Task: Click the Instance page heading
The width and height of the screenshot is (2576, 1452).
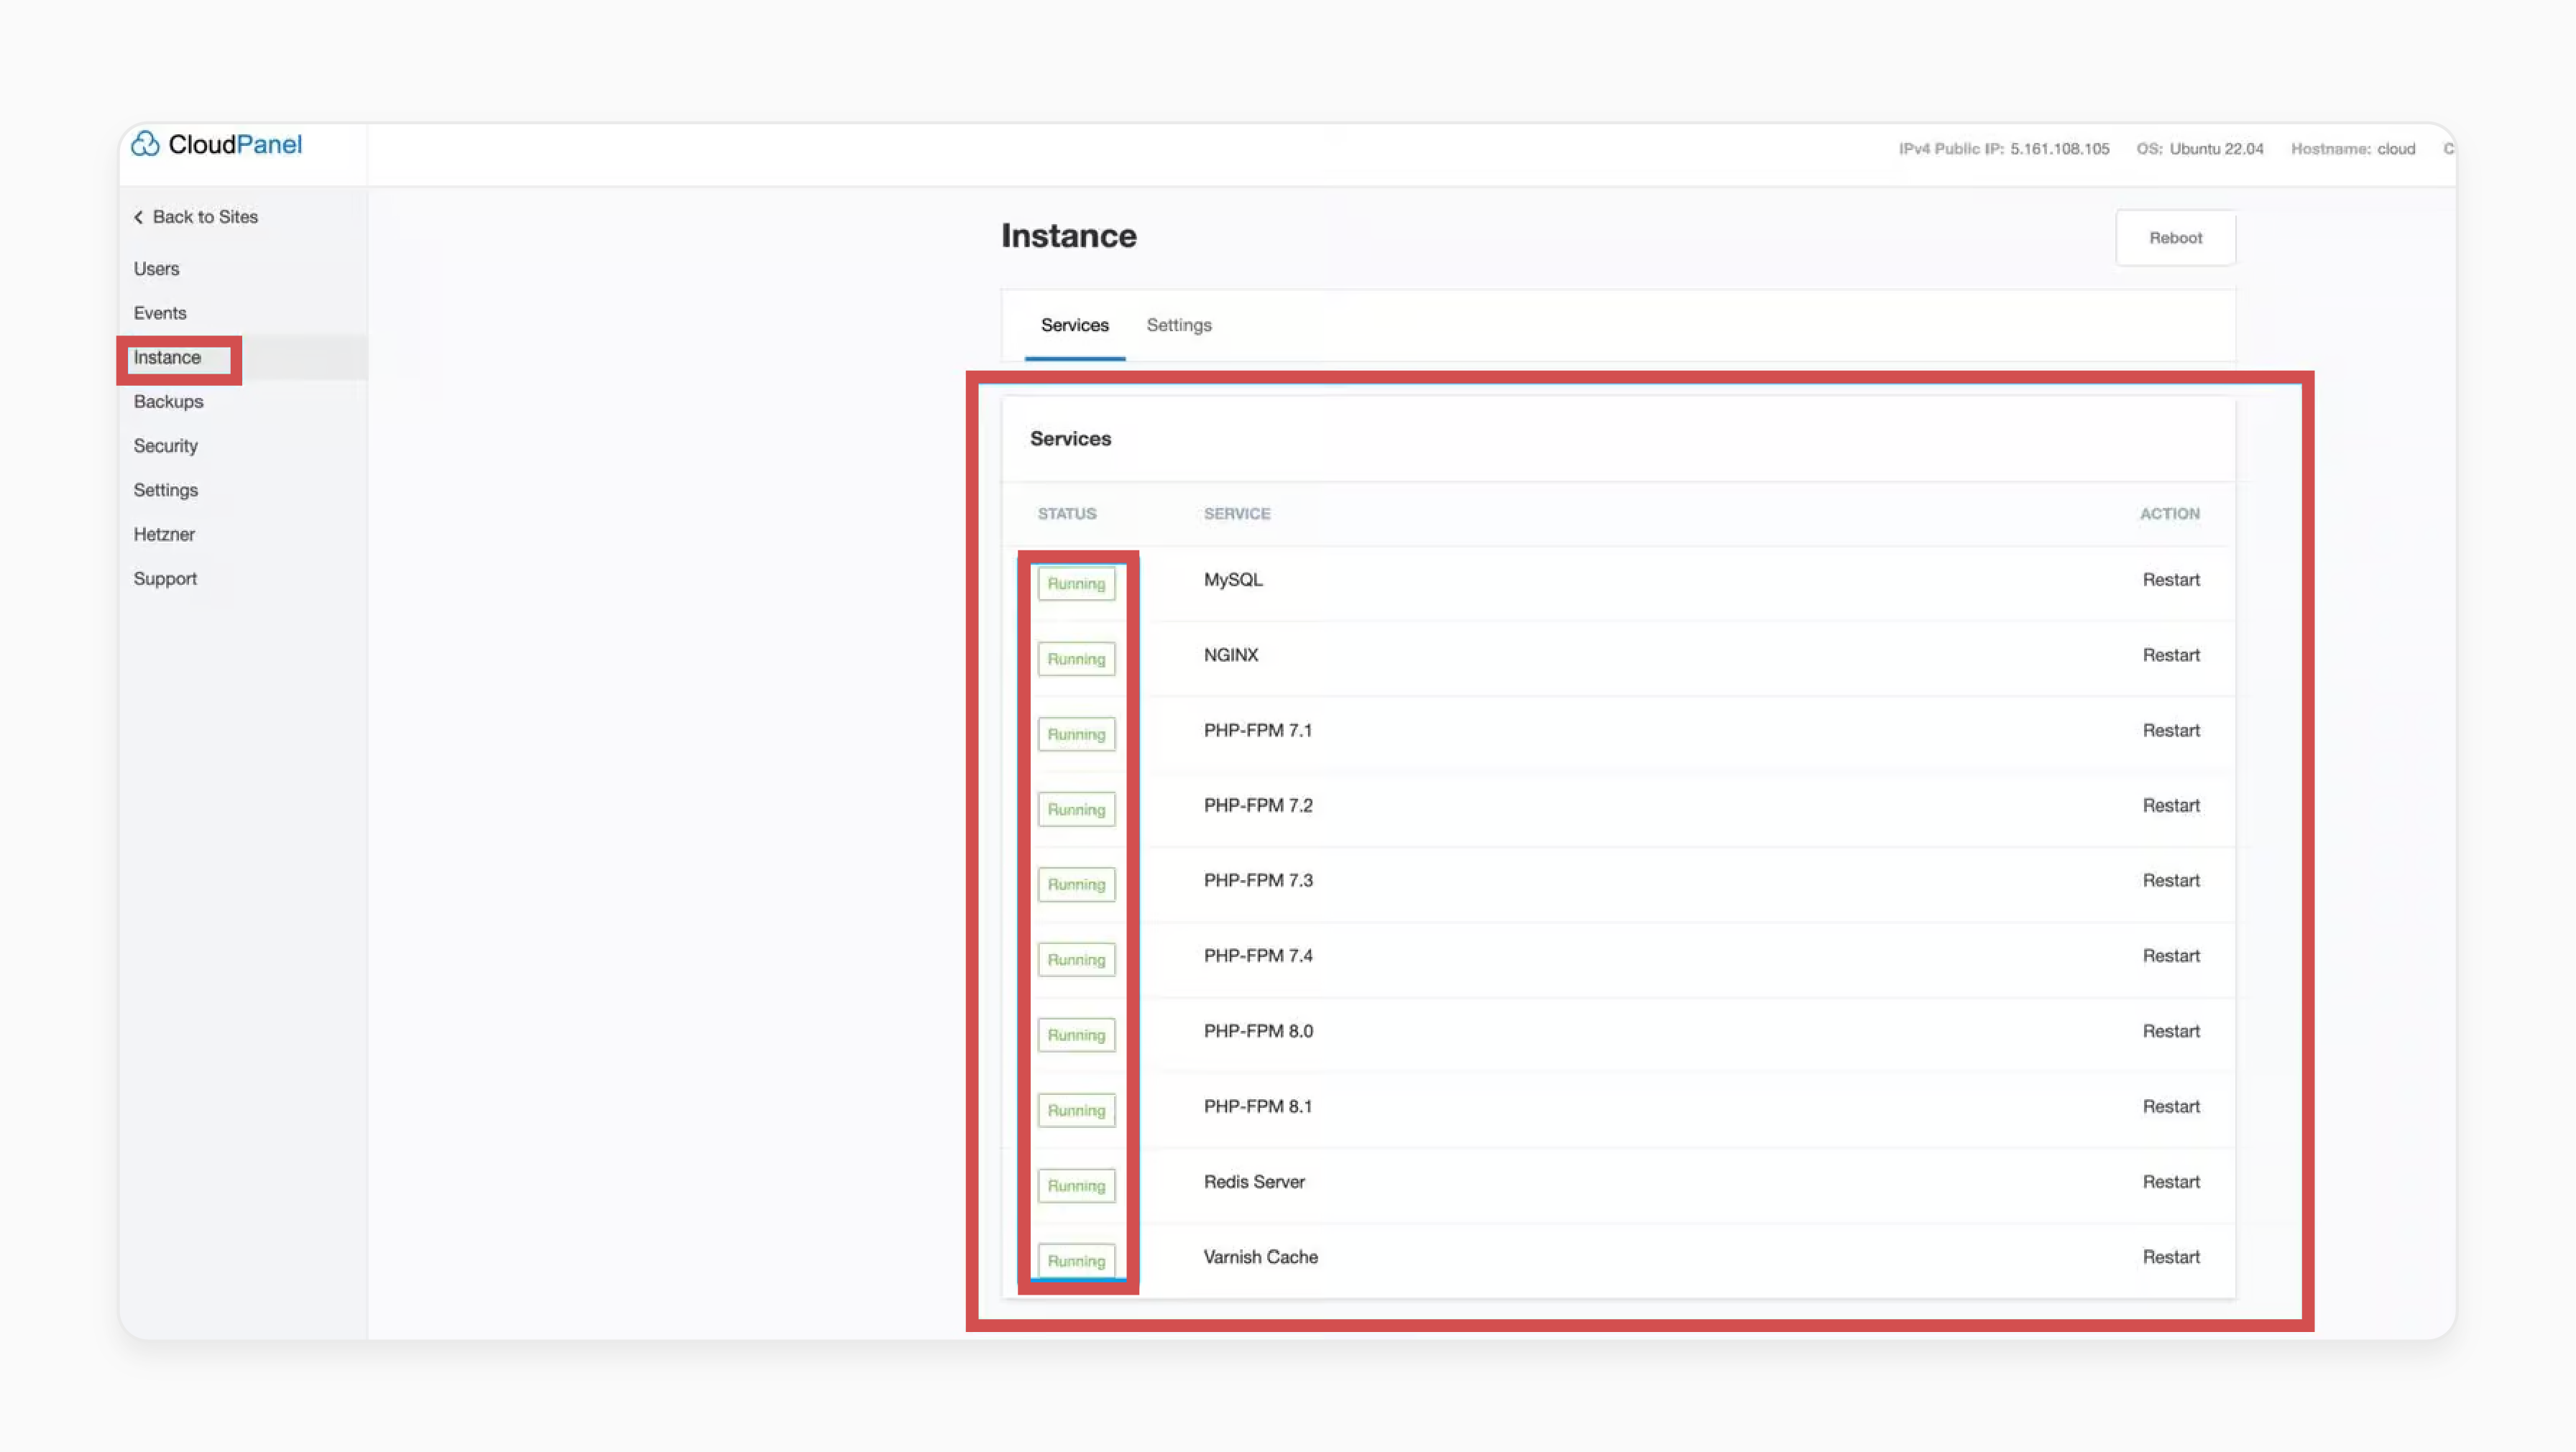Action: [1069, 236]
